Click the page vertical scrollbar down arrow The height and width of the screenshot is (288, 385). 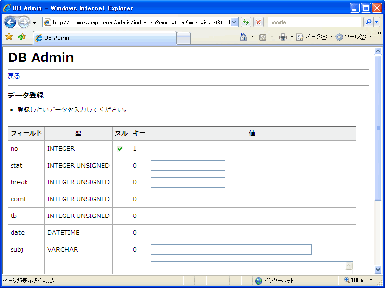pyautogui.click(x=378, y=269)
